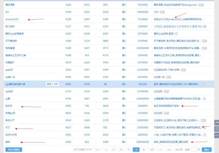Image resolution: width=219 pixels, height=153 pixels.
Task: Click the back-to-top arrow floating icon
Action: [217, 122]
